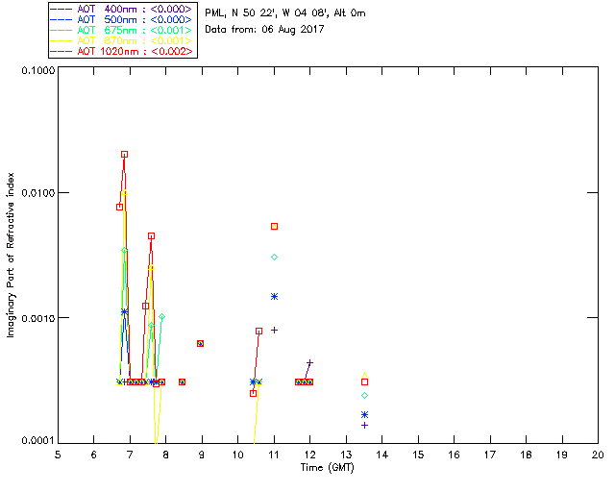
Task: Click the x-axis tick label 10
Action: point(238,455)
